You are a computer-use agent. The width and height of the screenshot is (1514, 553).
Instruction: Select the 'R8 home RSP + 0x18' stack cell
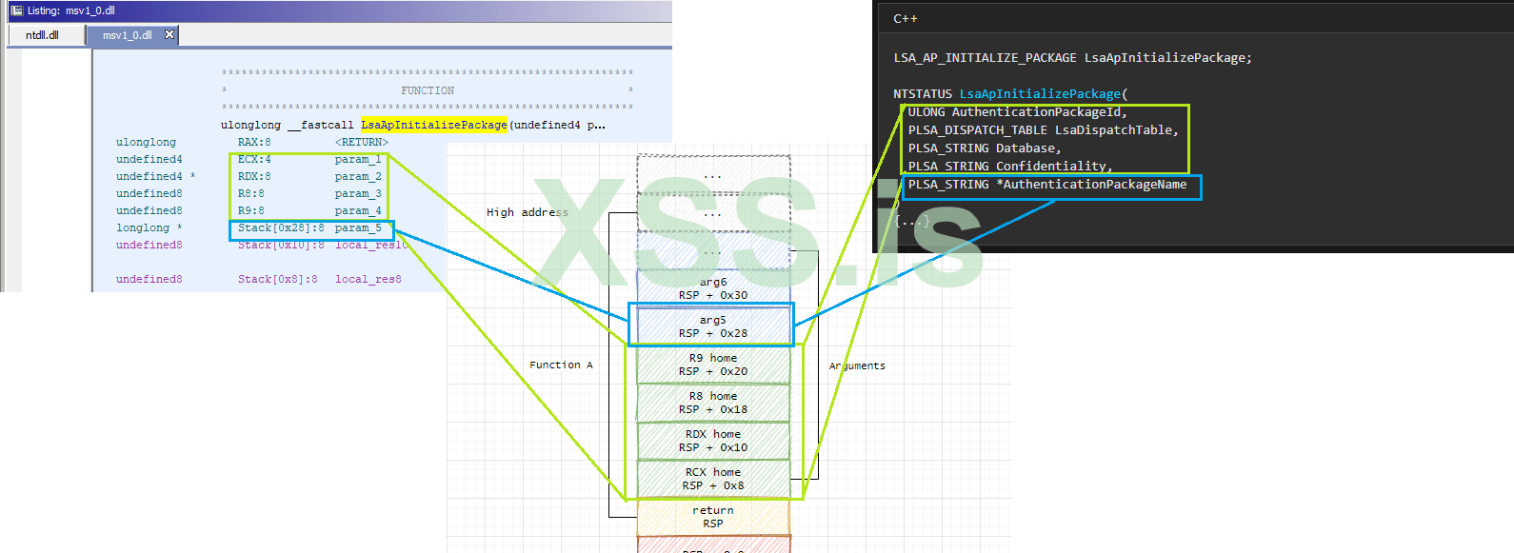click(713, 402)
